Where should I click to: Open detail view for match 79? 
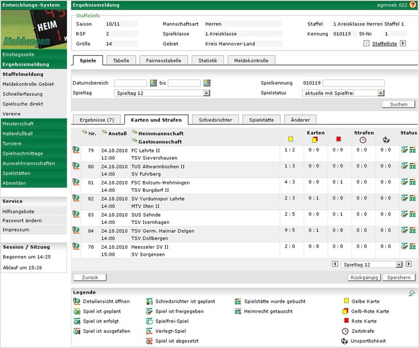coord(76,150)
